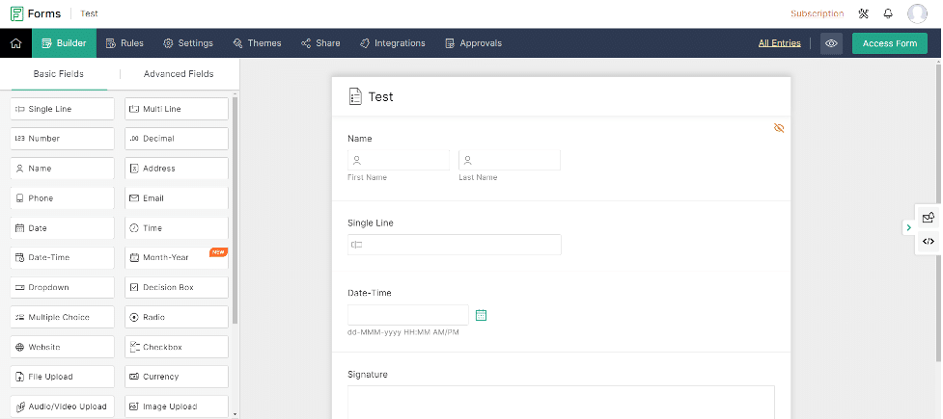The height and width of the screenshot is (419, 943).
Task: Switch to the Builder tab
Action: pos(64,43)
